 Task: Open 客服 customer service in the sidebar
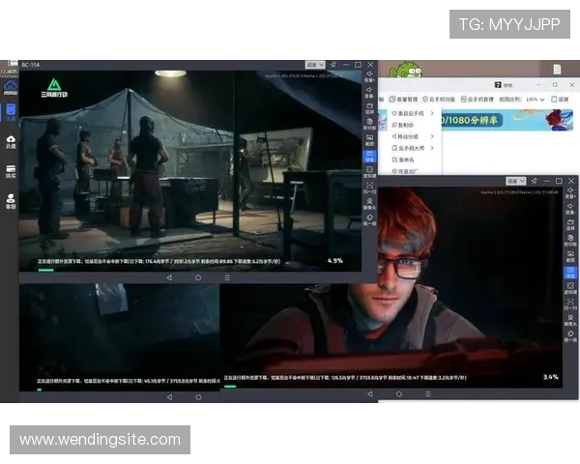(x=11, y=201)
